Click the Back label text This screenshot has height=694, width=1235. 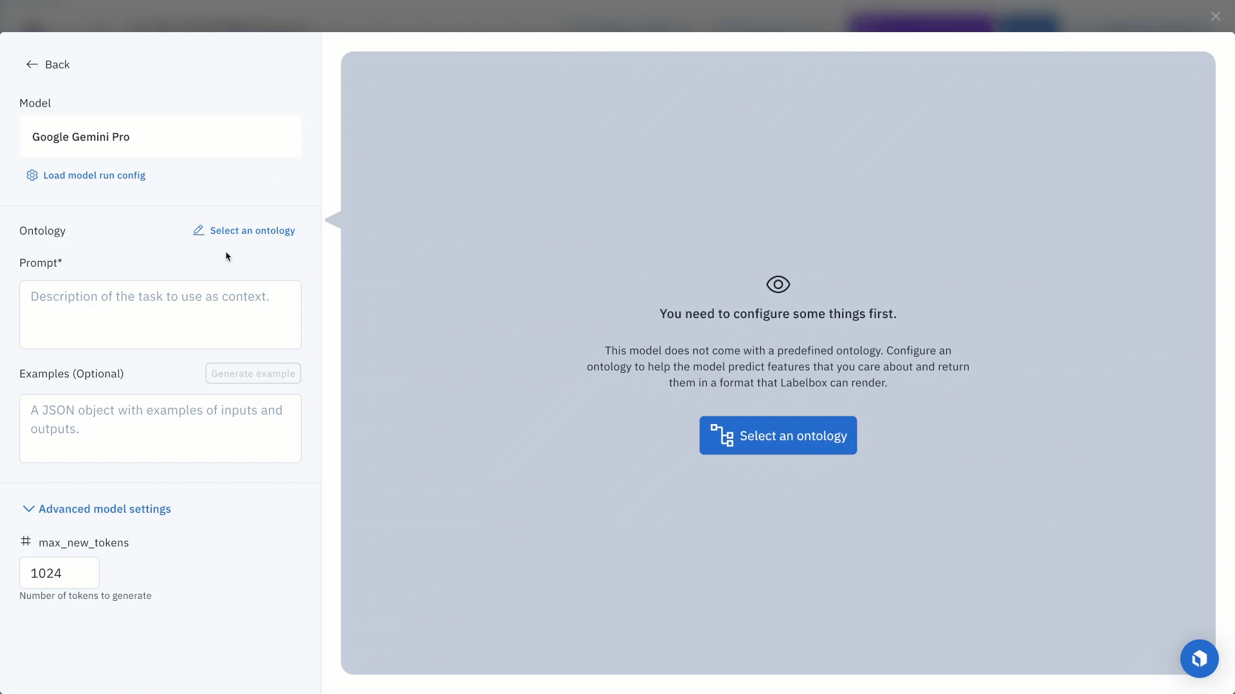(57, 64)
